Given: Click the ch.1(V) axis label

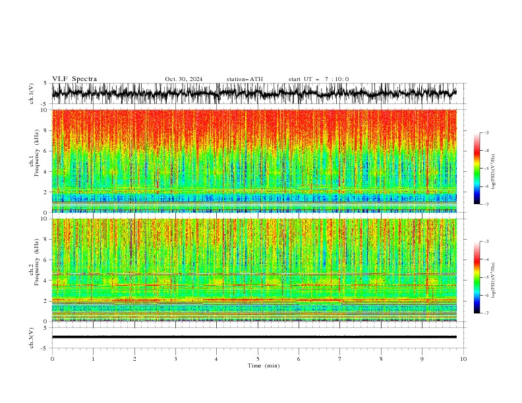Looking at the screenshot, I should (x=32, y=94).
